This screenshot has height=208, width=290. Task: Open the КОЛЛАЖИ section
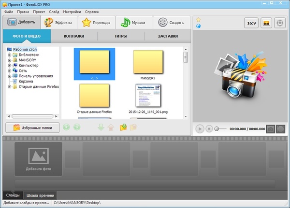click(x=73, y=36)
